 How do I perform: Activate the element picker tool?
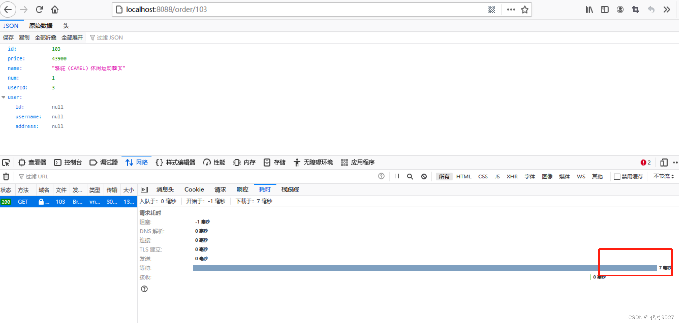click(x=6, y=162)
